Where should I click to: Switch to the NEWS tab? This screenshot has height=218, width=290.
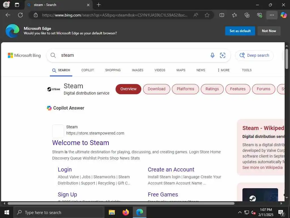pos(201,70)
